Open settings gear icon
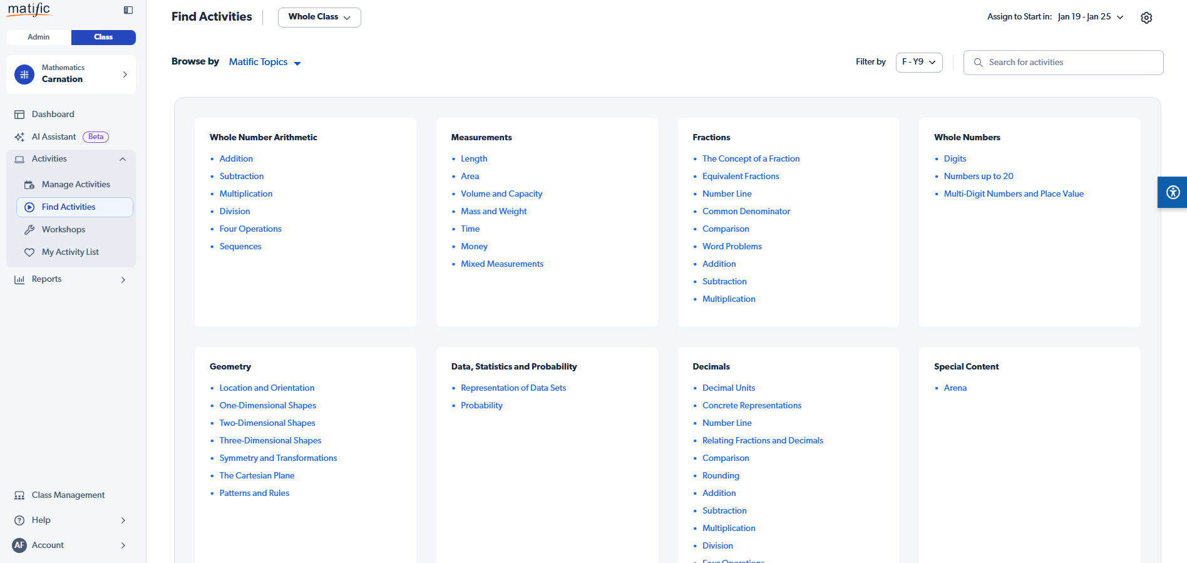The width and height of the screenshot is (1187, 563). 1146,18
